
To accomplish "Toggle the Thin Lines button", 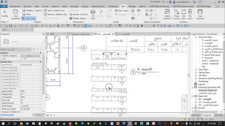I will click(29, 18).
